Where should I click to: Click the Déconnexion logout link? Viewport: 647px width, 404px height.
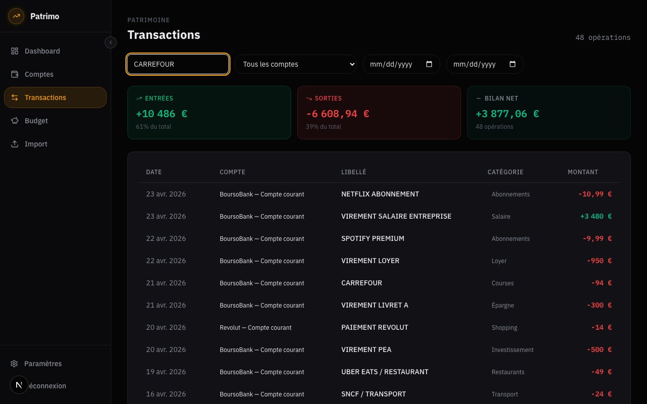[48, 386]
